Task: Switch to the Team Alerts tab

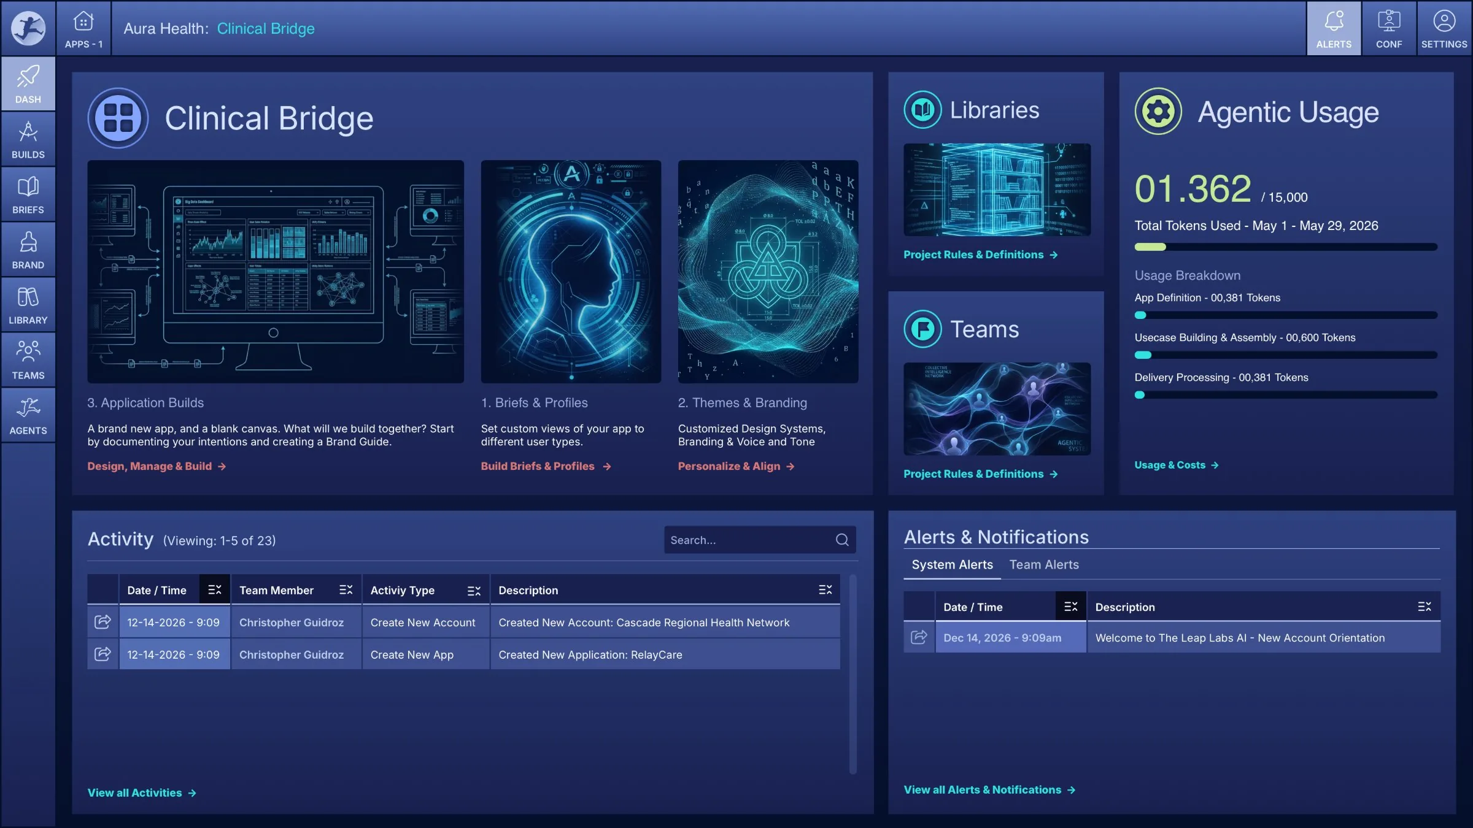Action: (x=1044, y=565)
